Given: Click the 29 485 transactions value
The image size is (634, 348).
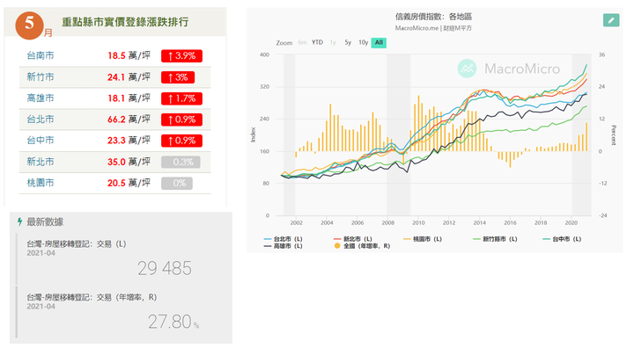Looking at the screenshot, I should [x=165, y=268].
